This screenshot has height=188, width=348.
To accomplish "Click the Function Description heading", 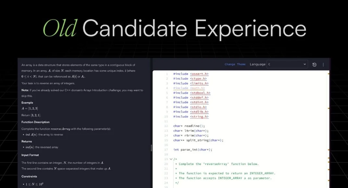I will (x=35, y=122).
